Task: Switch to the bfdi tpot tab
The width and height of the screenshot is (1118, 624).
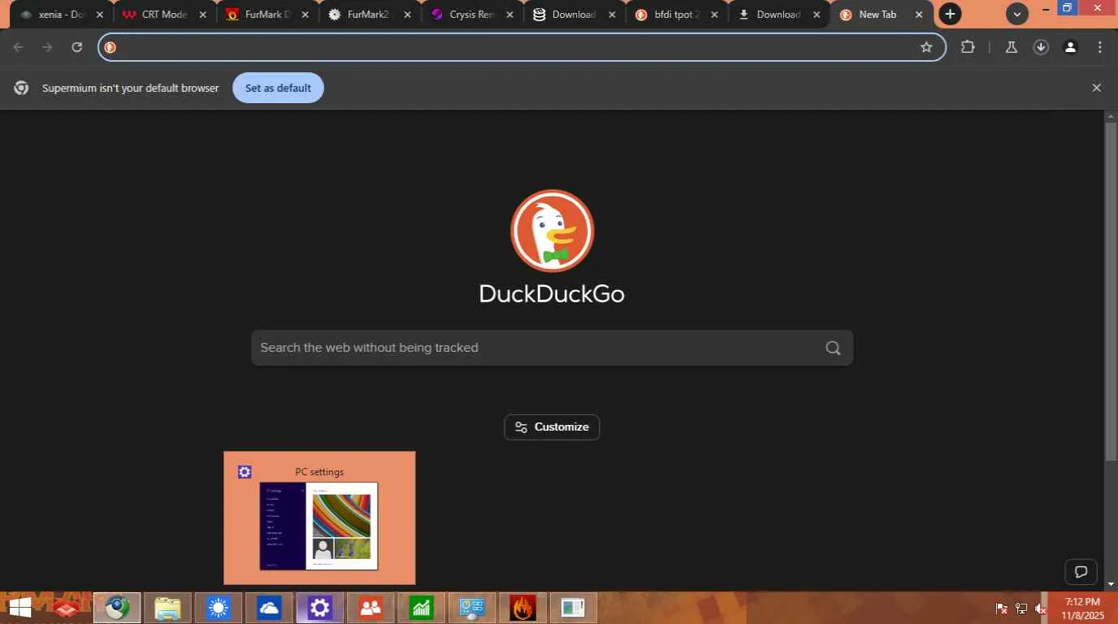Action: pyautogui.click(x=676, y=15)
